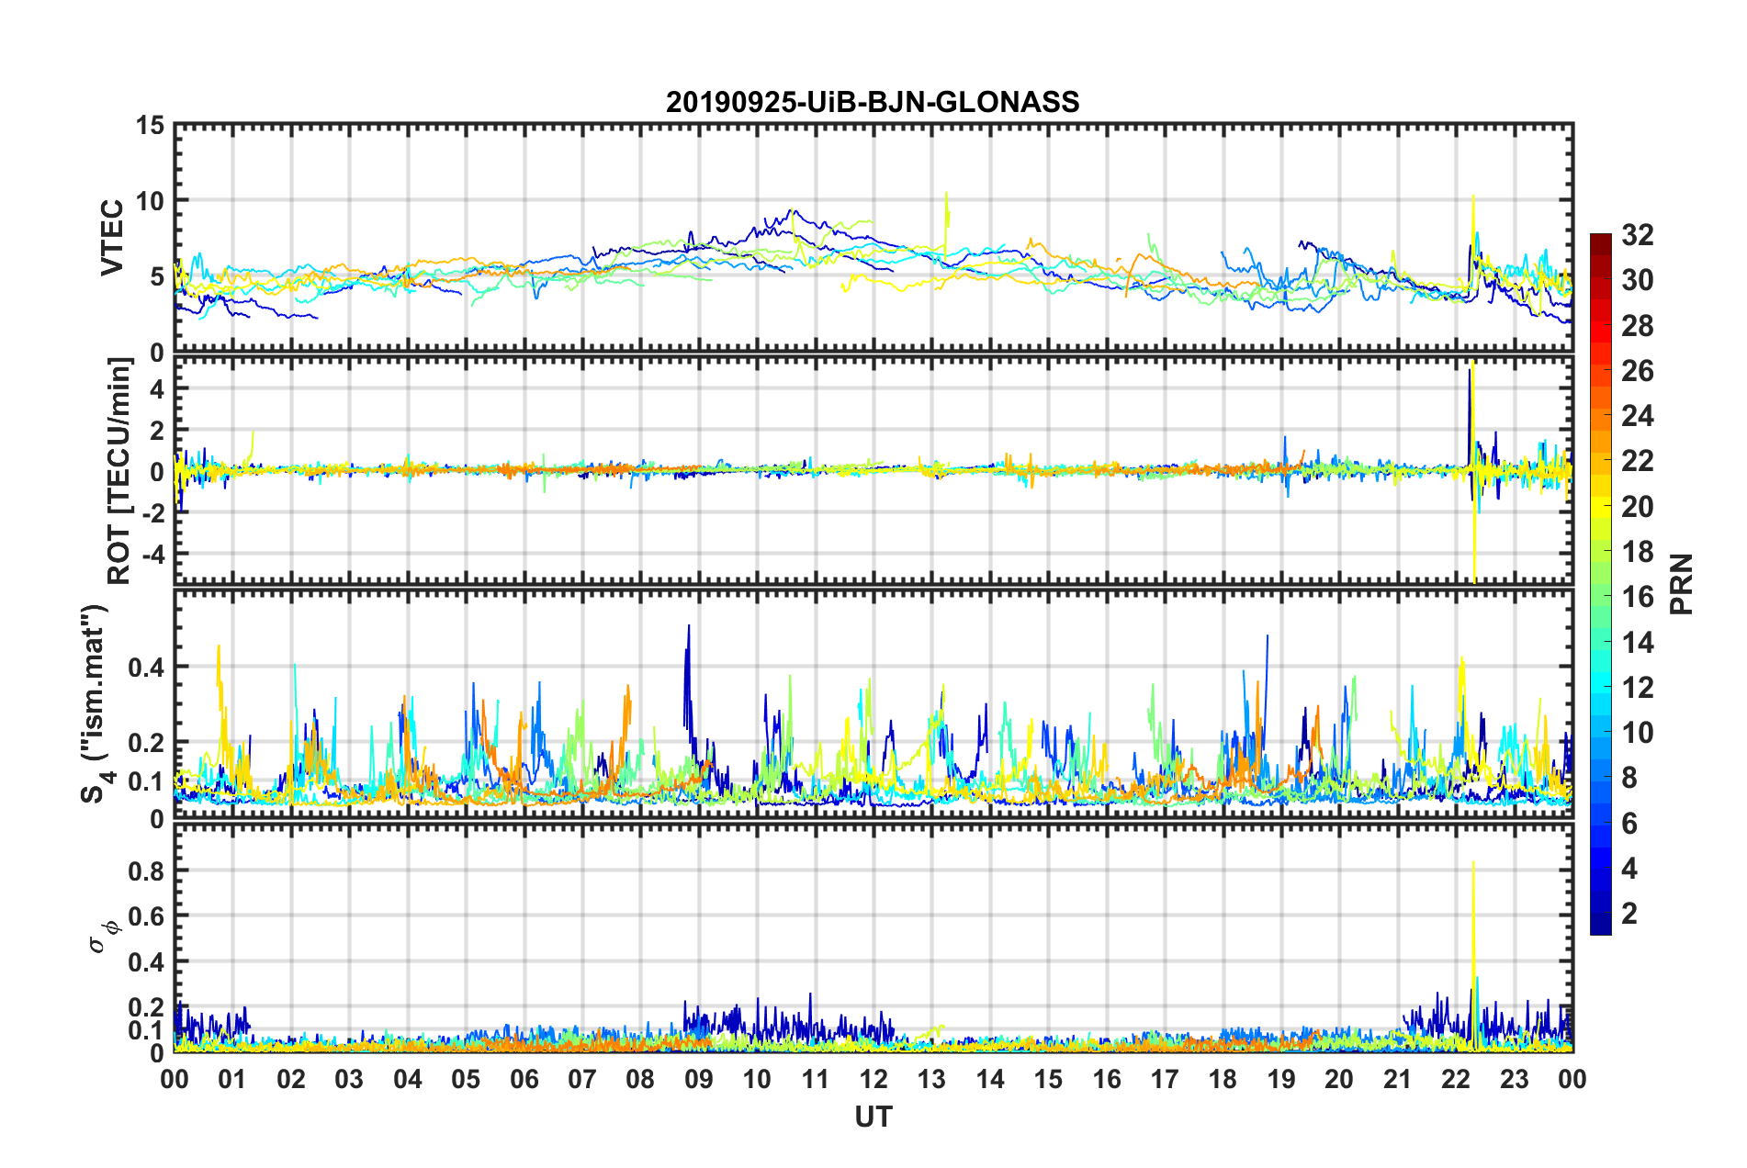The image size is (1747, 1168).
Task: Click the plot title "20190925-UiB-BJN-GLONASS"
Action: coord(873,102)
